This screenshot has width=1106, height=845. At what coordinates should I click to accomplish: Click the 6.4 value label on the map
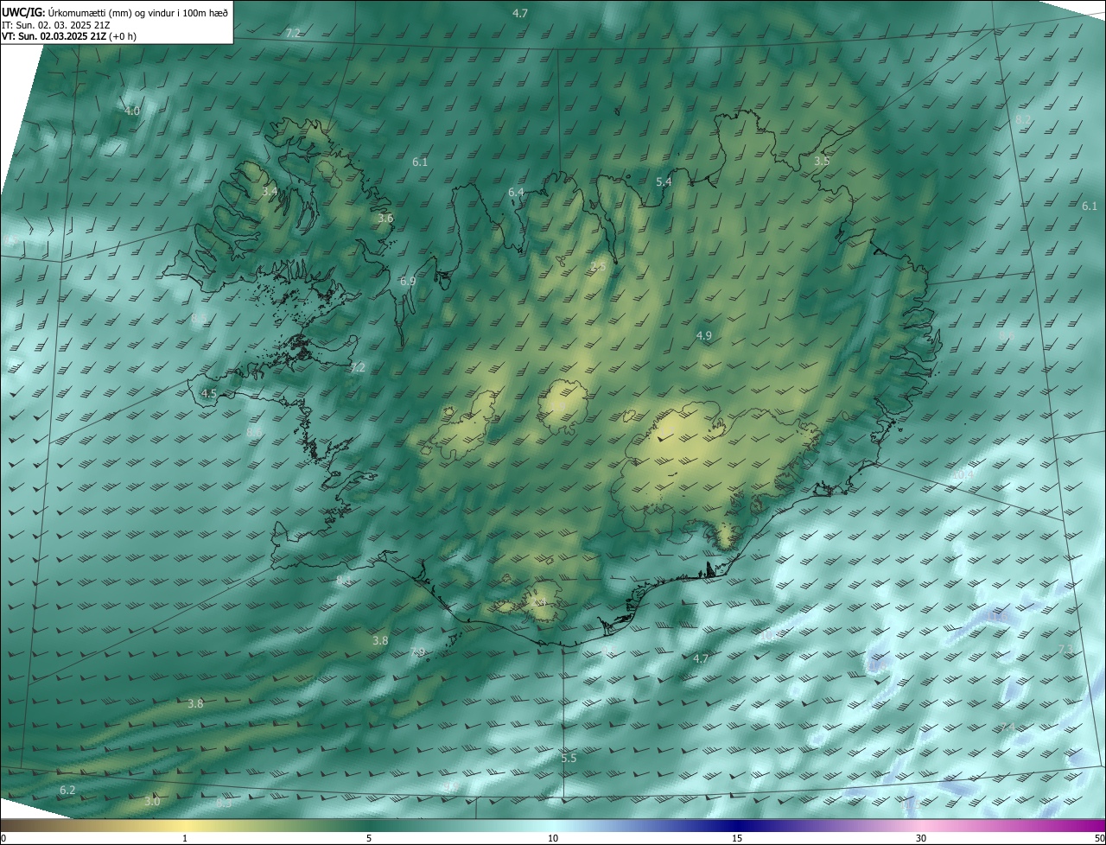[516, 192]
